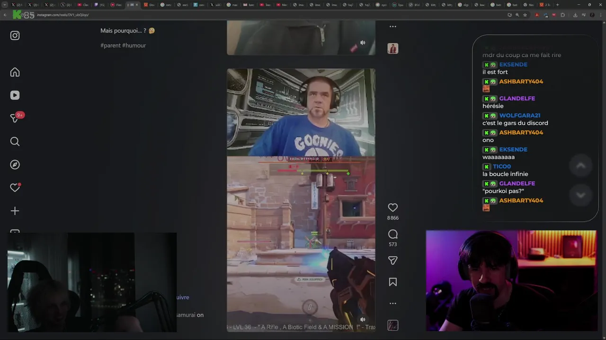
Task: Switch to the tab labeled Fles
Action: (116, 5)
